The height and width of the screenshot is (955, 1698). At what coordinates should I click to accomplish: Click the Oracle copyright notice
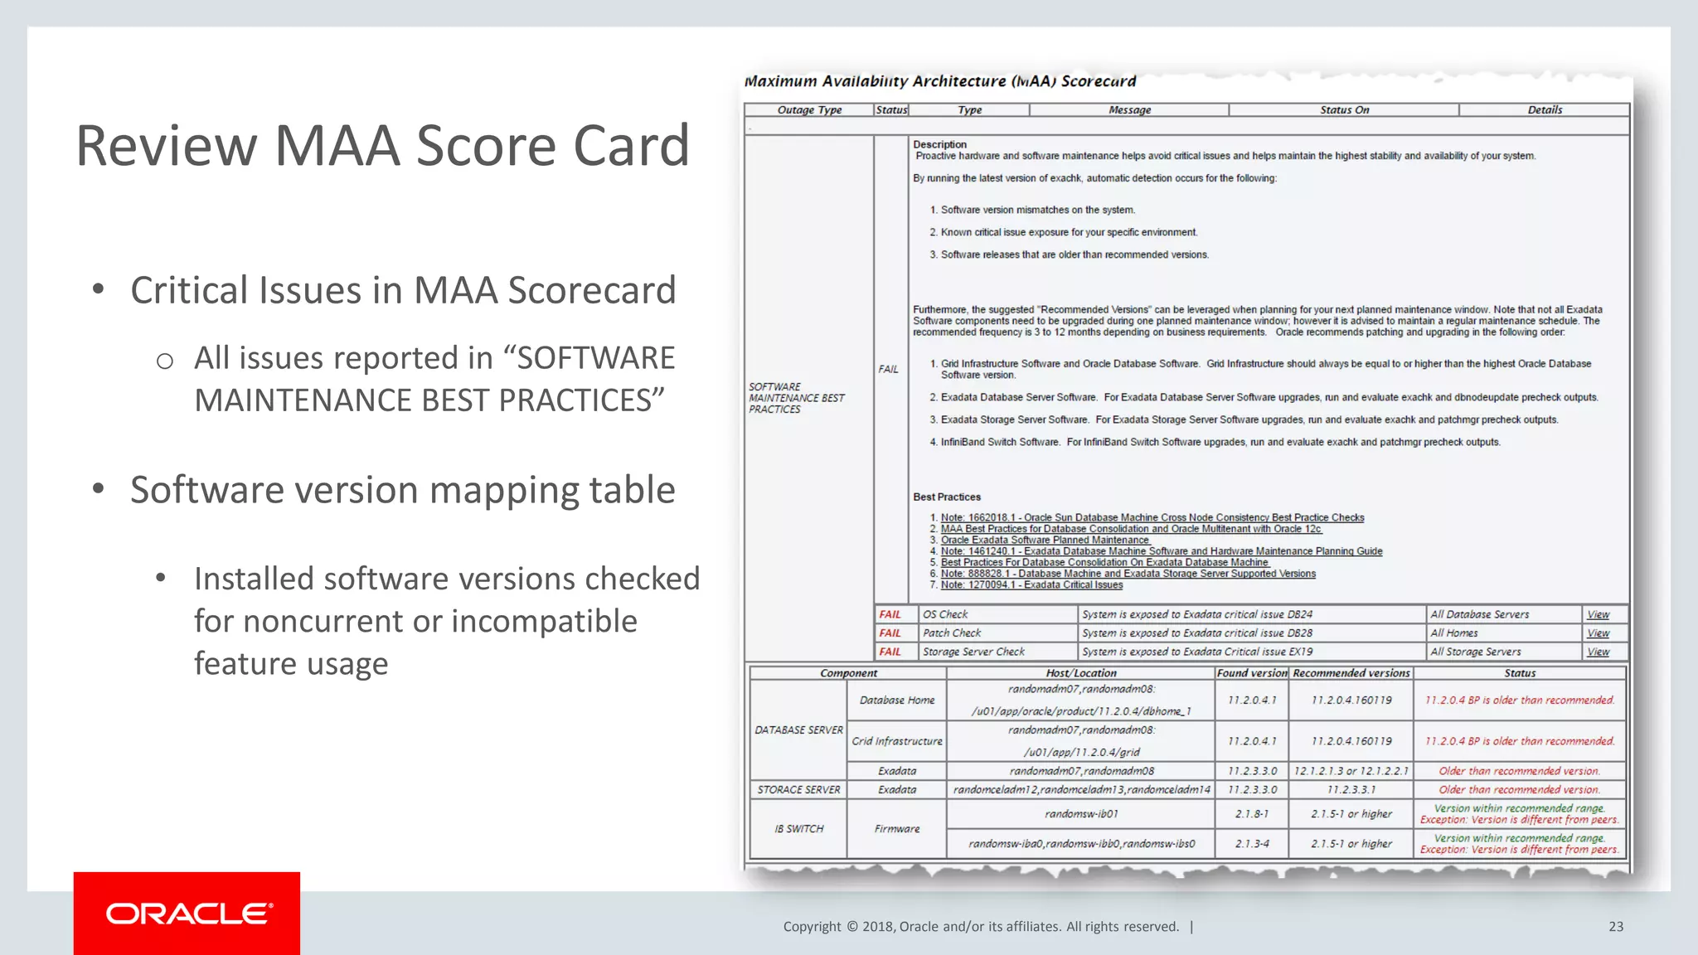pos(981,927)
